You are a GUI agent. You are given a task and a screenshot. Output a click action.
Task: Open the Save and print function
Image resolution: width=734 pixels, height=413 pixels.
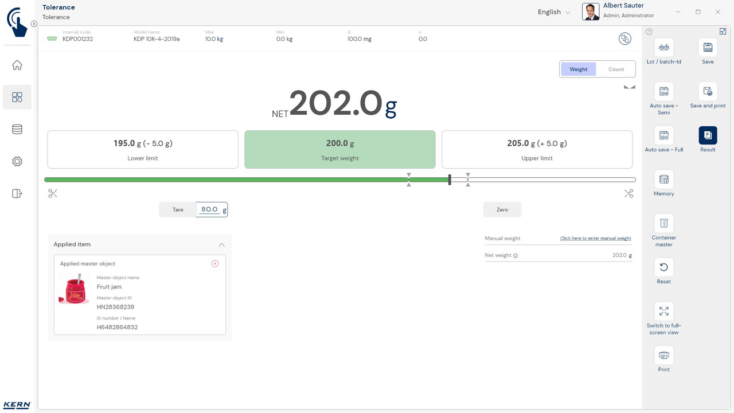coord(708,92)
